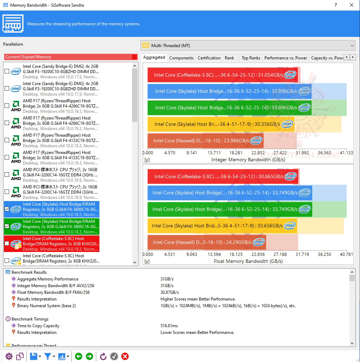Check the first AMD F4-4133C19 entry checkbox
360x362 pixels.
click(x=7, y=140)
